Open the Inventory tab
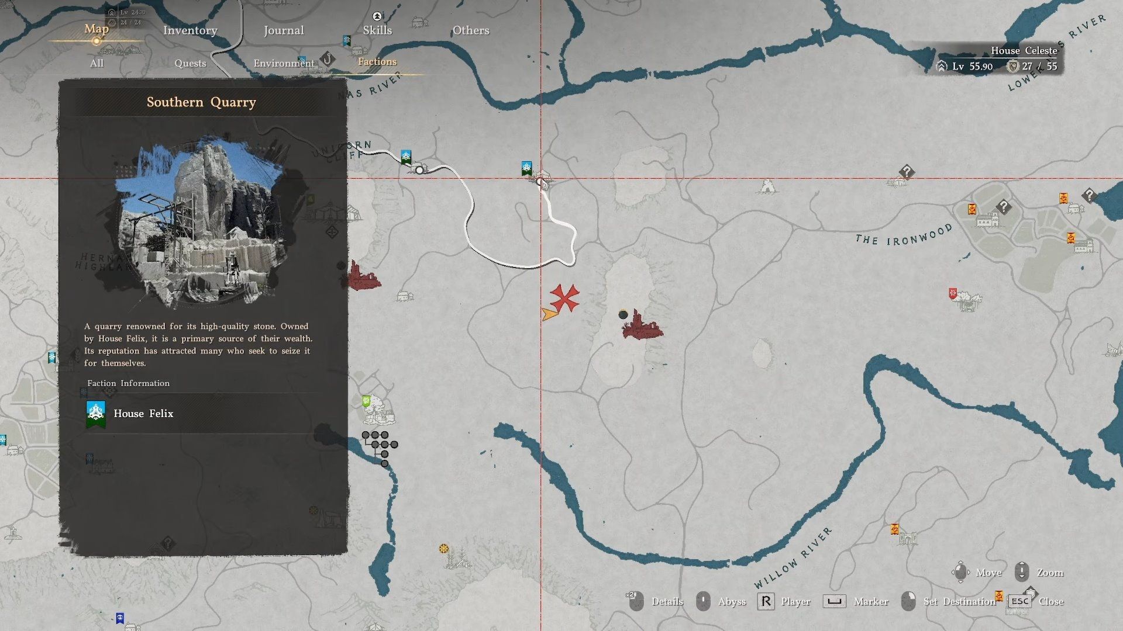1123x631 pixels. tap(190, 30)
